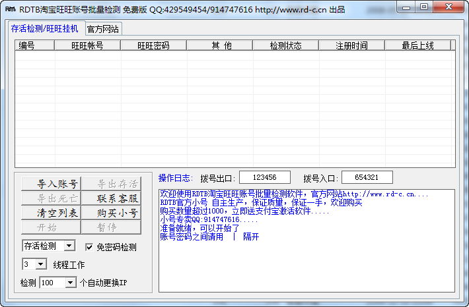469x307 pixels.
Task: Click the 导出死亡 button
Action: click(51, 198)
